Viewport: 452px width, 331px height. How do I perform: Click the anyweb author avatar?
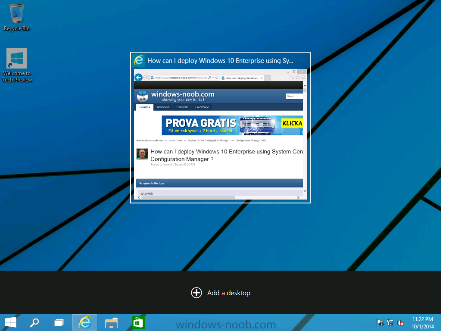click(142, 154)
